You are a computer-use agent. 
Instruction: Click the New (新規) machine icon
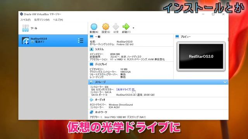pyautogui.click(x=94, y=27)
